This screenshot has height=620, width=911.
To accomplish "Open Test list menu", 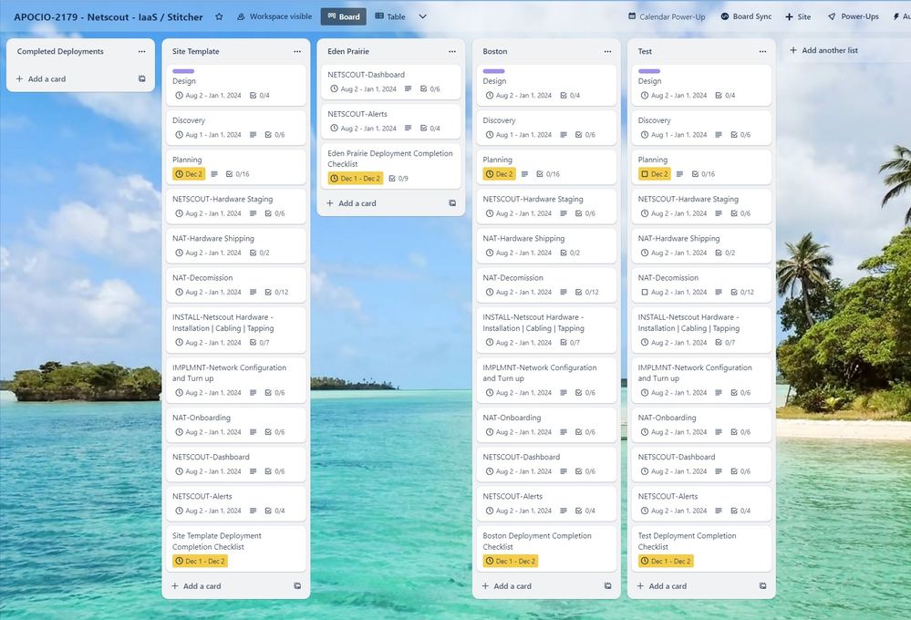I will (762, 51).
